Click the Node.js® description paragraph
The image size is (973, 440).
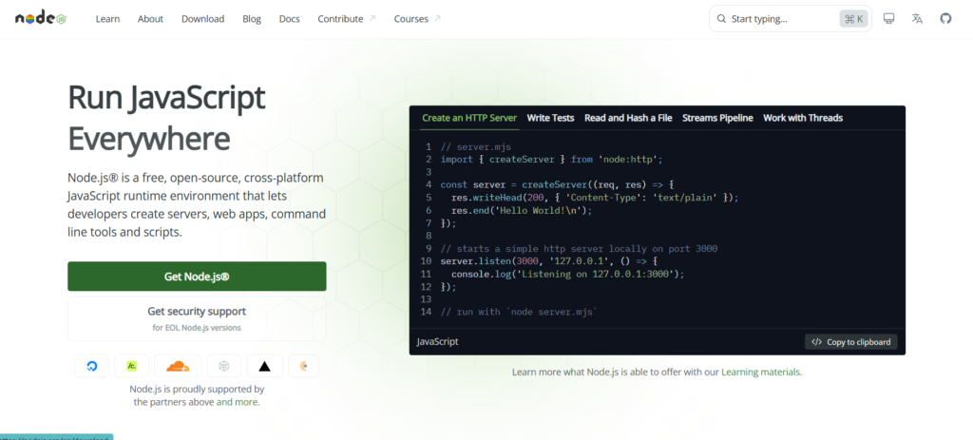tap(197, 205)
